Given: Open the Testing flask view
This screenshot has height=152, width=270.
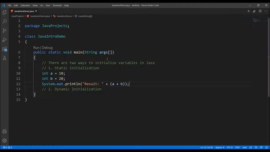Looking at the screenshot, I should [5, 58].
